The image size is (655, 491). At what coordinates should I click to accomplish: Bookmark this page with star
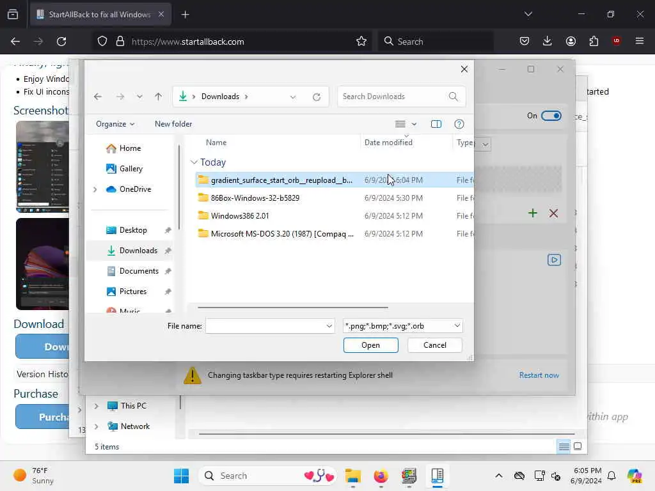point(361,42)
